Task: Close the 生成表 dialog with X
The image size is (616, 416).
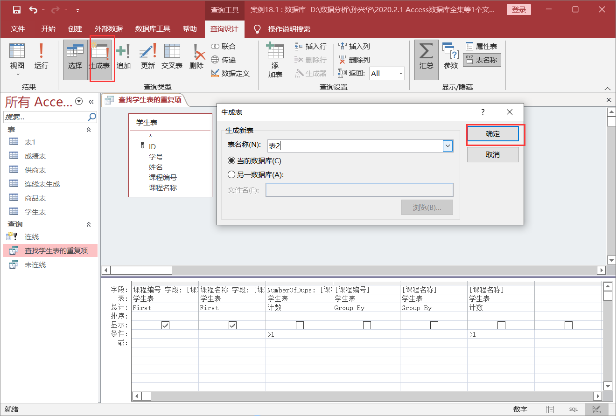Action: click(x=510, y=112)
